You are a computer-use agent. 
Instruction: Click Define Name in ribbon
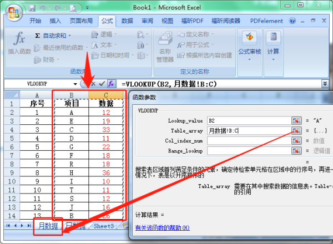point(195,34)
